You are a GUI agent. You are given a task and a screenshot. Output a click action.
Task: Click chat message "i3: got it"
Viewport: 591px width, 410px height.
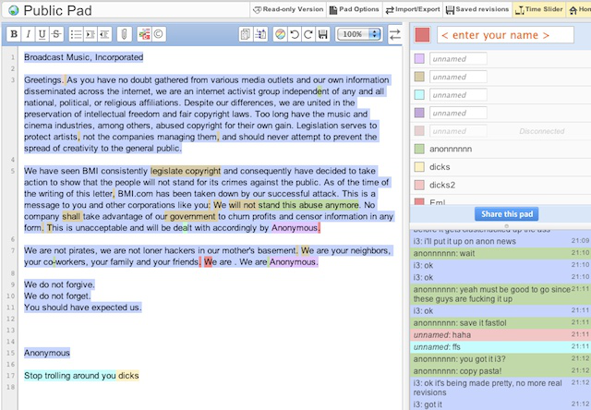click(x=501, y=404)
